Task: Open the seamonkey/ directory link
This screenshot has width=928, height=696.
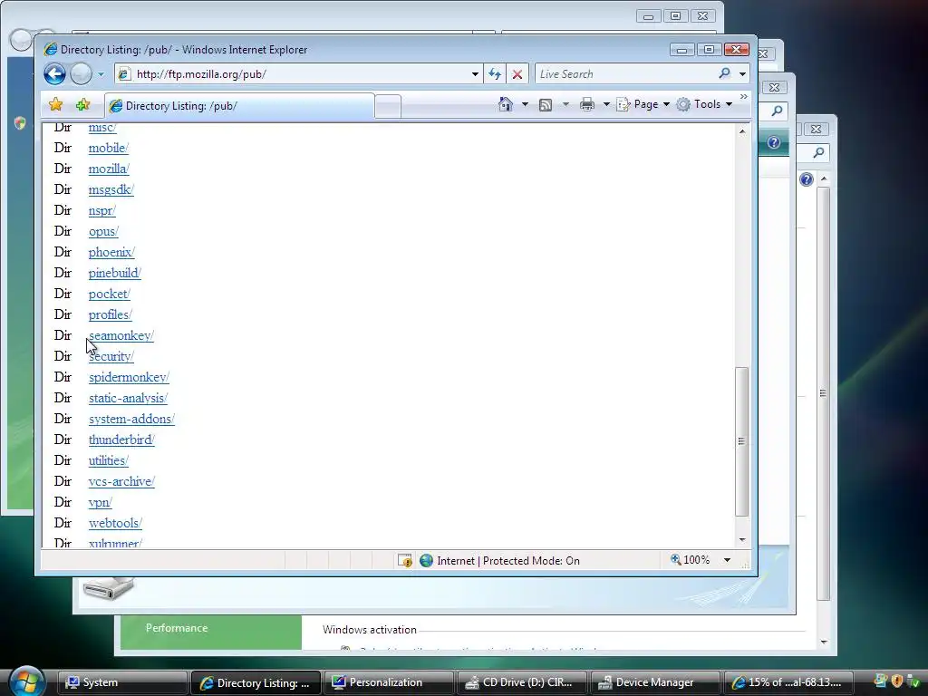Action: pos(121,335)
